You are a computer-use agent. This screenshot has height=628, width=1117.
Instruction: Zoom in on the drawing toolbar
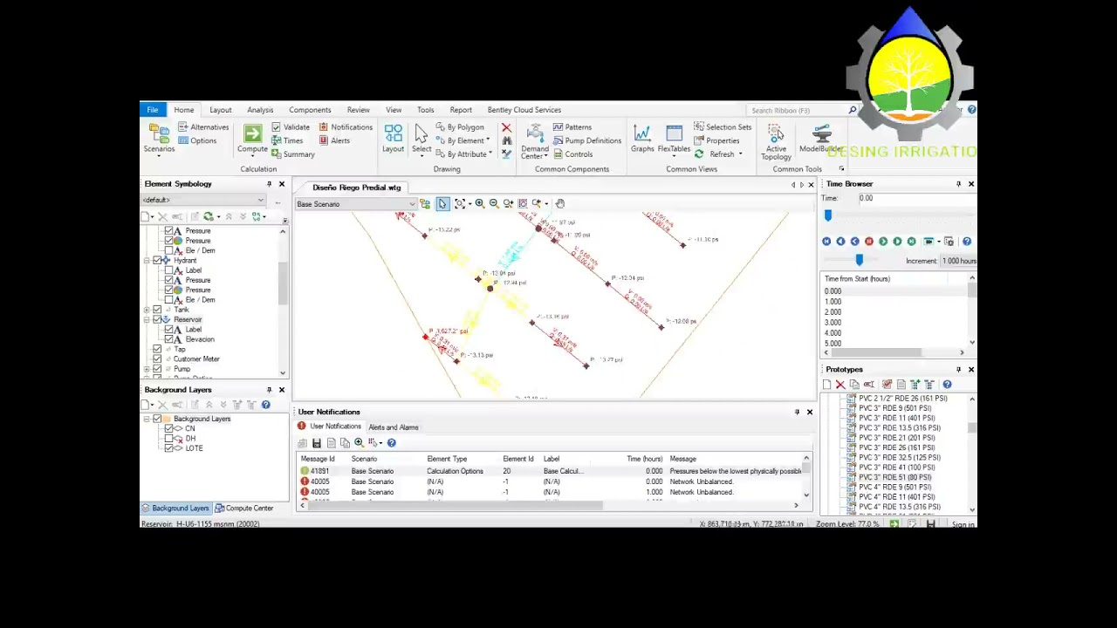[479, 203]
